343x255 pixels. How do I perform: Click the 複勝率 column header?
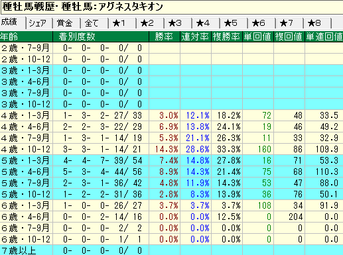(227, 36)
